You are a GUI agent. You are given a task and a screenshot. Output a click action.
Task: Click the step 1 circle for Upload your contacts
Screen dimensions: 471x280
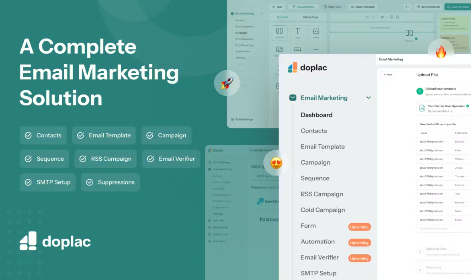[x=420, y=91]
